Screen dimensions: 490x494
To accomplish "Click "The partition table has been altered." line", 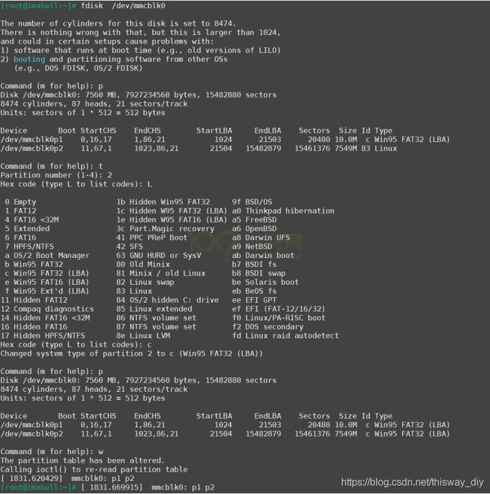I will click(x=83, y=460).
